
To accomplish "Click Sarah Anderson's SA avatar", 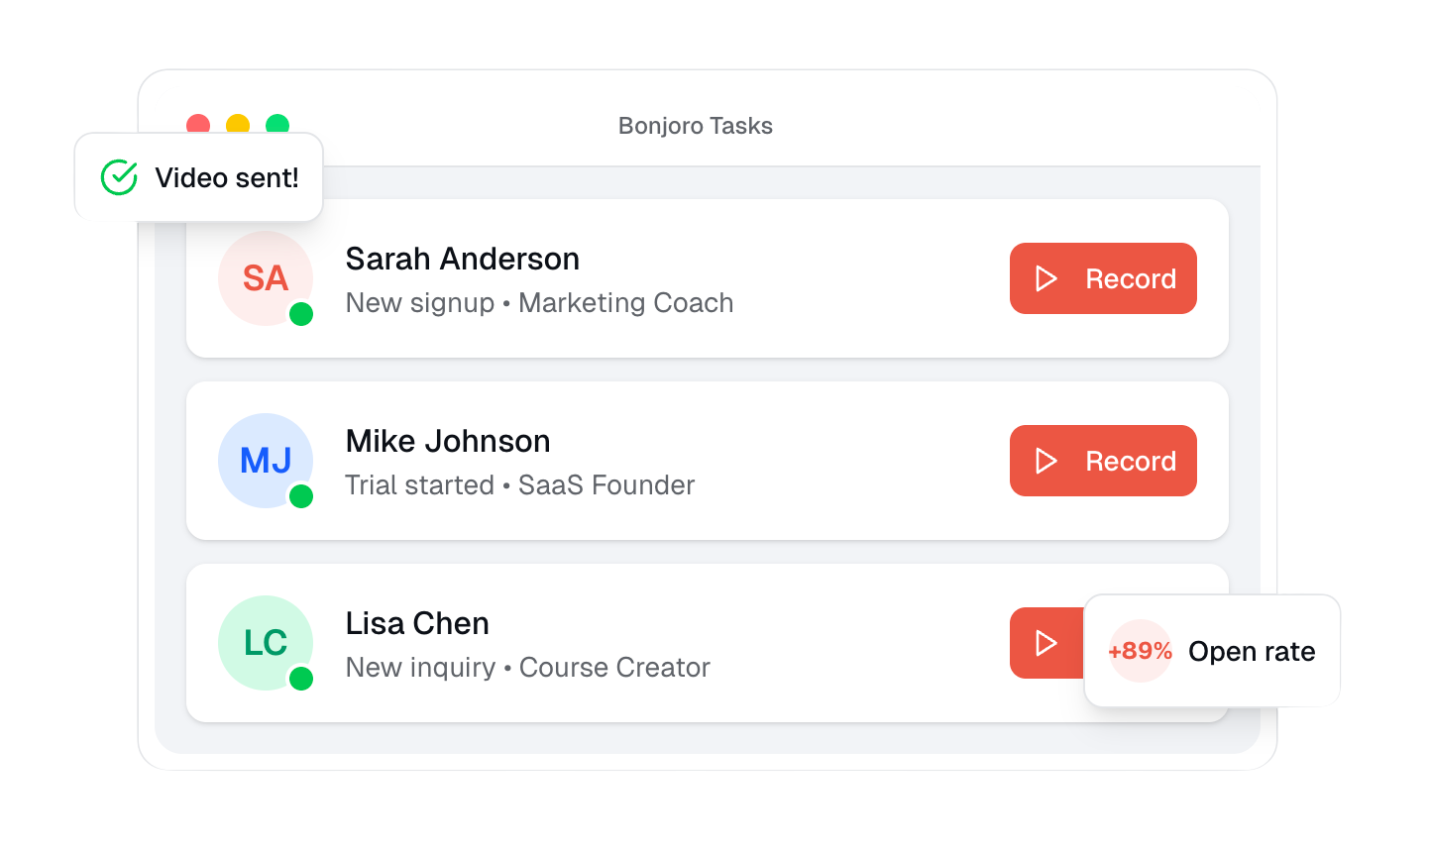I will [x=265, y=278].
